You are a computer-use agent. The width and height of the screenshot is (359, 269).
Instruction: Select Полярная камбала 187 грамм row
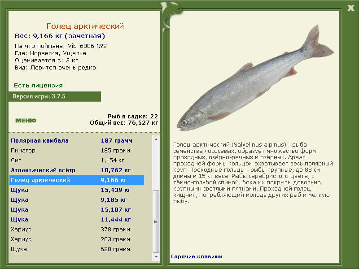77,141
